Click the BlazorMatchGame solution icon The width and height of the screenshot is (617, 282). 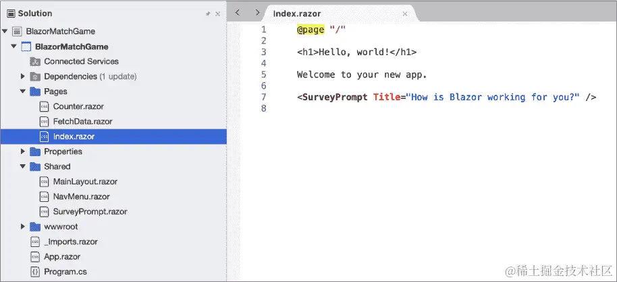click(17, 32)
